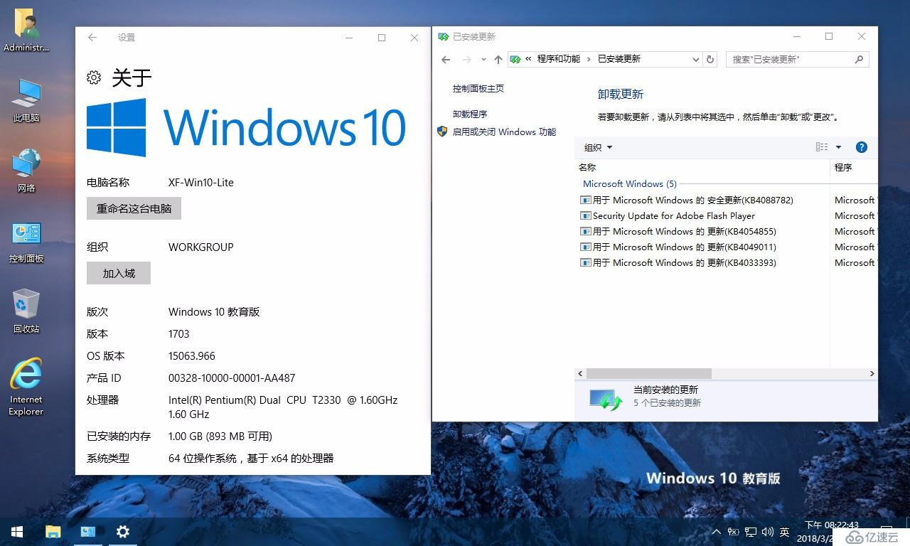Click the 1703 version value
910x546 pixels.
179,334
